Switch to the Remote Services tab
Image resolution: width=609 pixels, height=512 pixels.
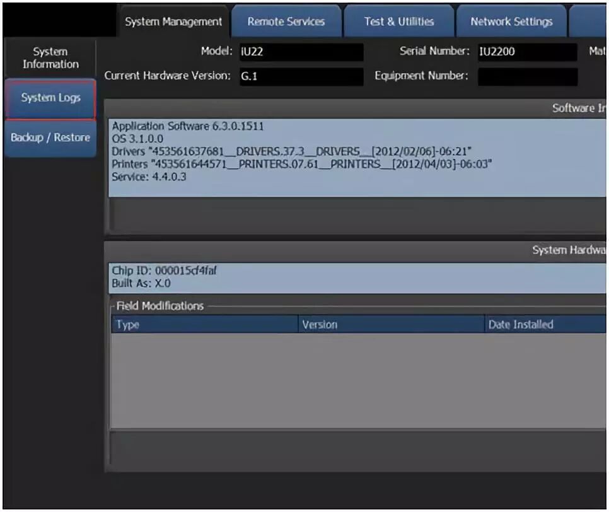pos(286,21)
